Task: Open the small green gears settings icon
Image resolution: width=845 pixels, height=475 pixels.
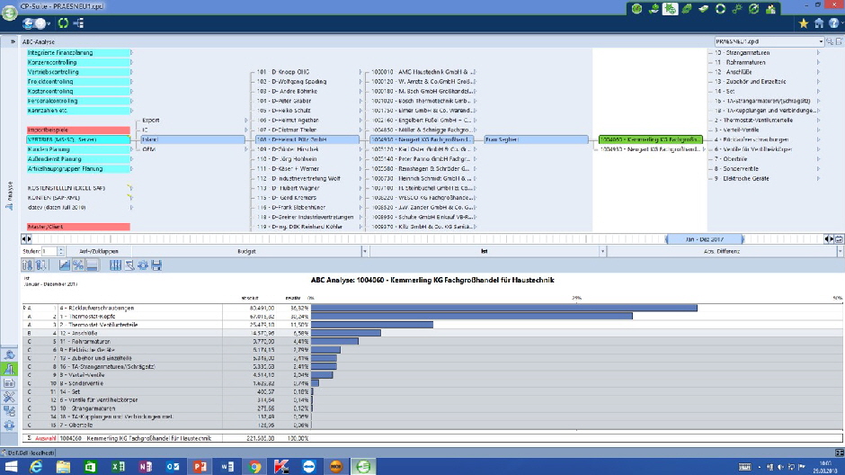Action: (x=737, y=9)
